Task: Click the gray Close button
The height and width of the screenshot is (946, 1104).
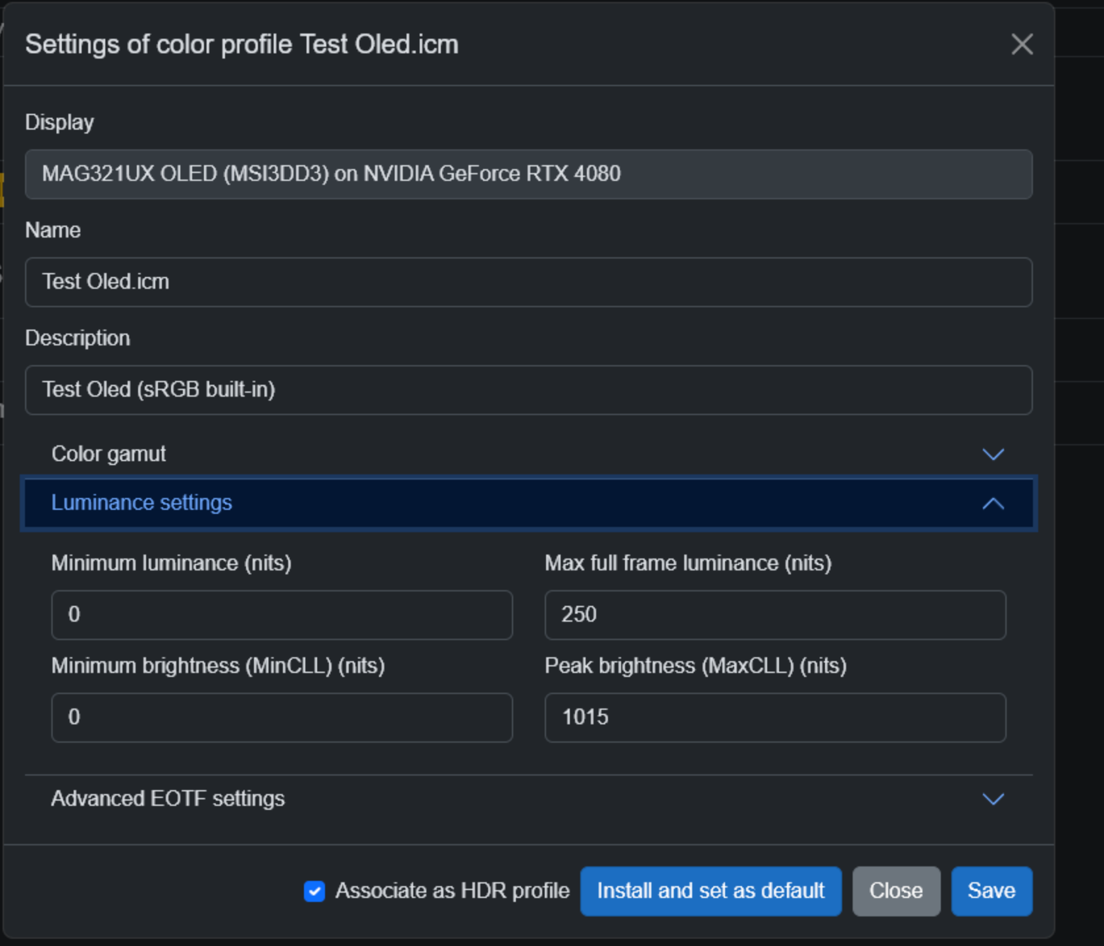Action: (x=896, y=891)
